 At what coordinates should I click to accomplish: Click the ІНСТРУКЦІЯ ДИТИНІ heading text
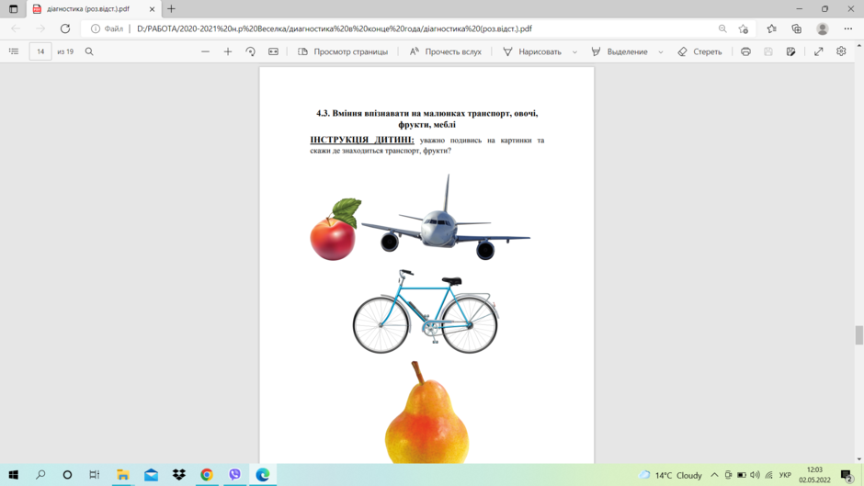[x=362, y=140]
